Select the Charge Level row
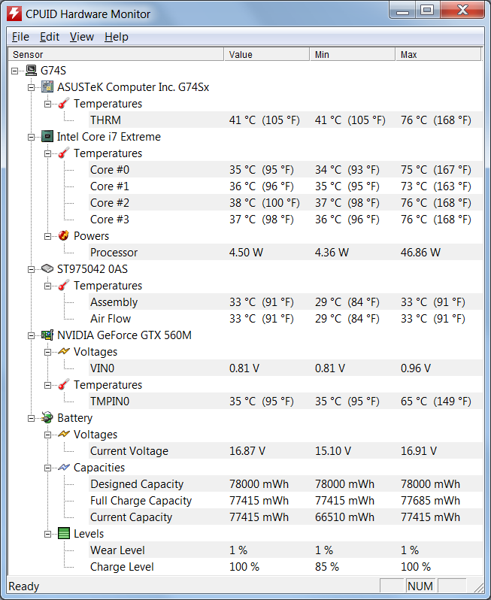 coord(122,567)
